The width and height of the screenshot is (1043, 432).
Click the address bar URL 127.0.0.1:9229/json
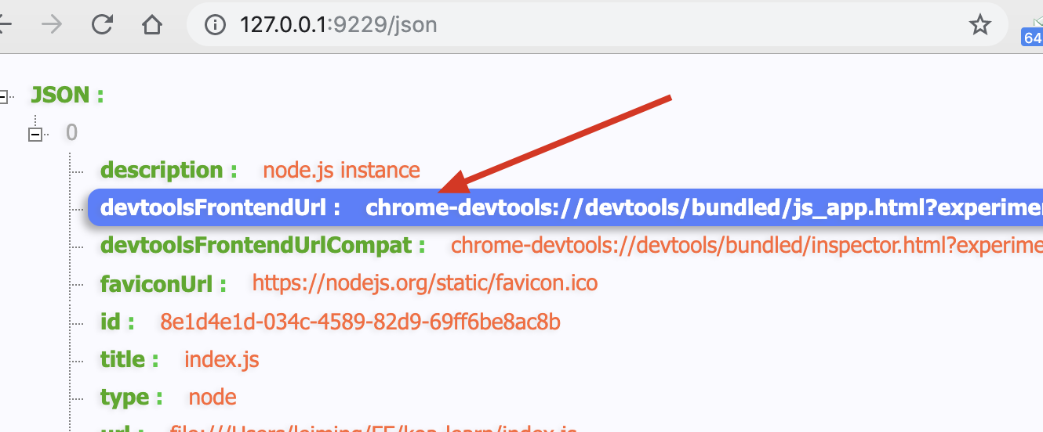point(339,25)
